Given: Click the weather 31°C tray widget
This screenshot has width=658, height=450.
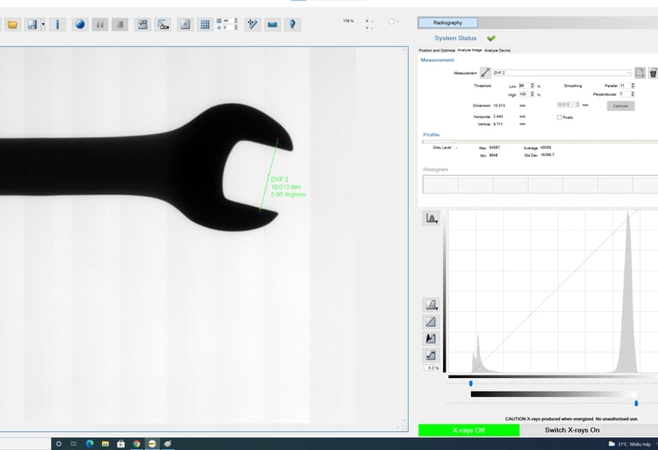Looking at the screenshot, I should tap(630, 444).
